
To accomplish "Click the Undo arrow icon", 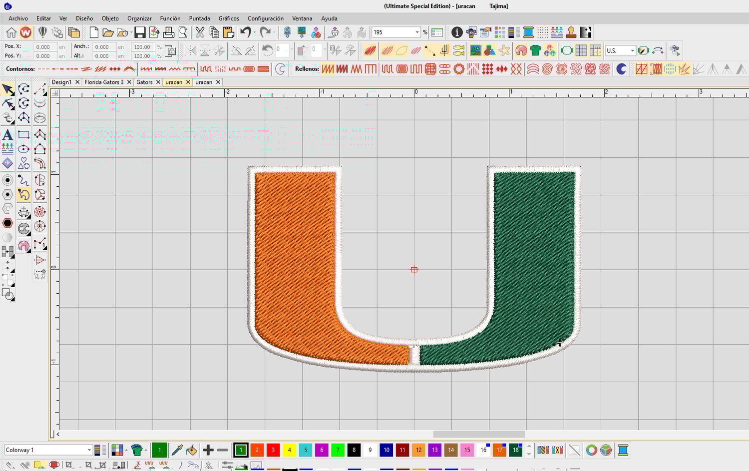I will coord(245,32).
